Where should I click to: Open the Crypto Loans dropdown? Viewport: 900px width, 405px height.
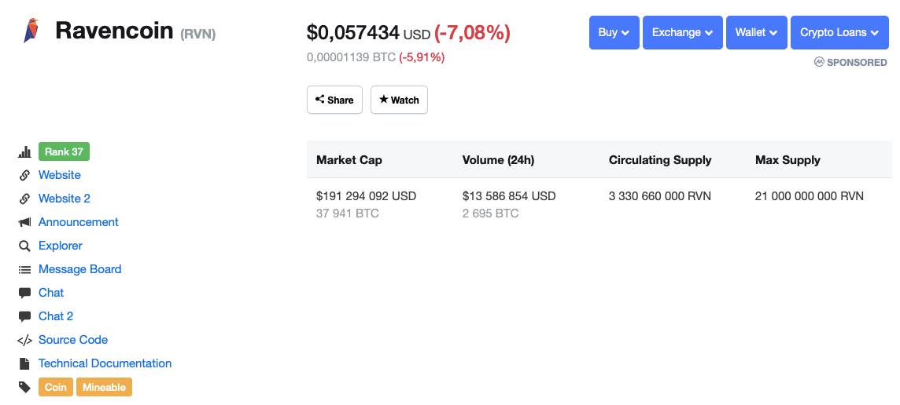point(839,32)
